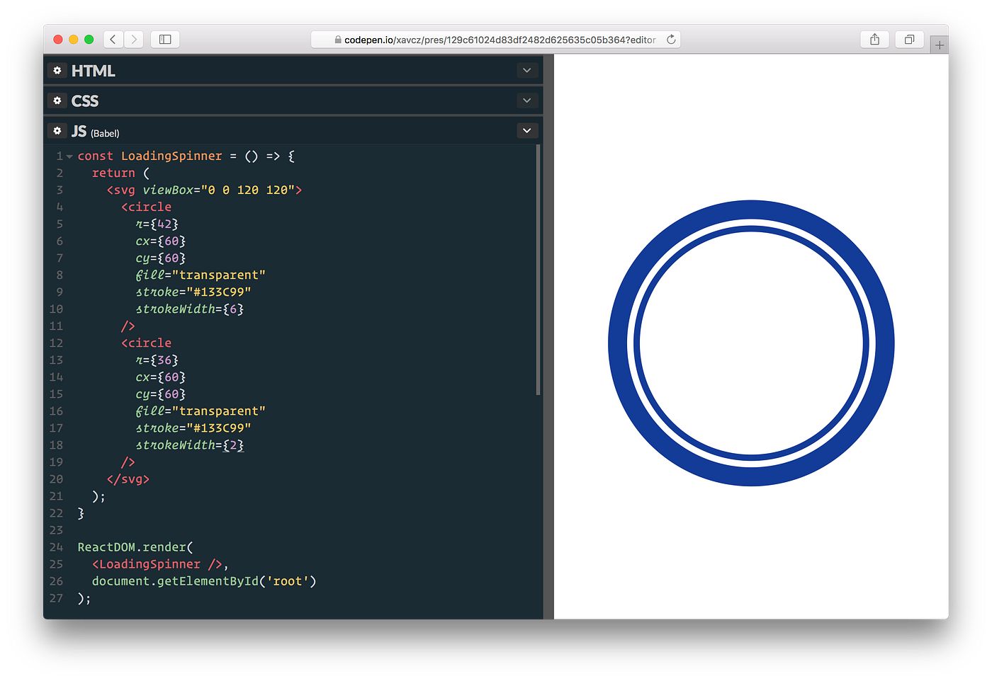Screen dimensions: 992x681
Task: Open the JS panel settings gear
Action: click(x=57, y=130)
